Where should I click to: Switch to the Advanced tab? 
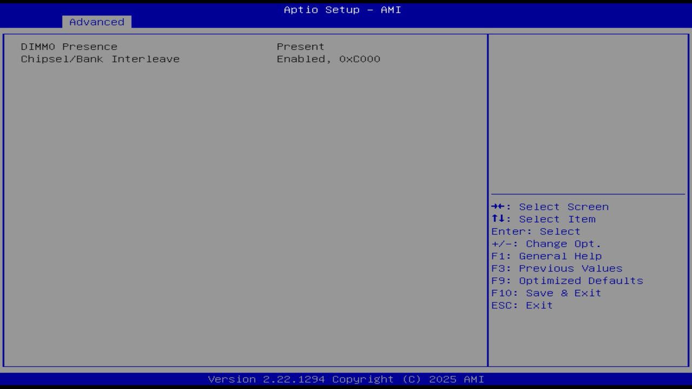(96, 22)
